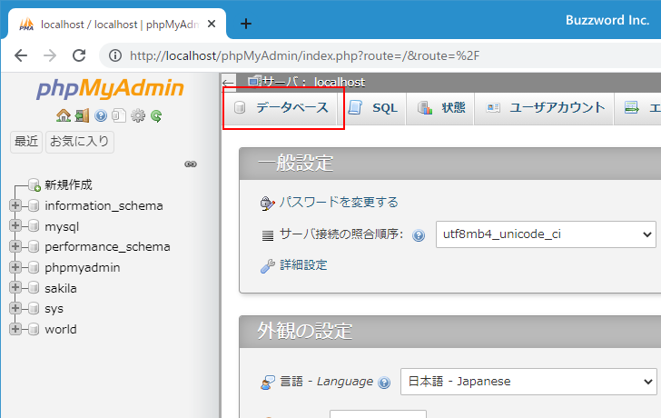The width and height of the screenshot is (661, 418).
Task: Select the sys database name
Action: 54,309
